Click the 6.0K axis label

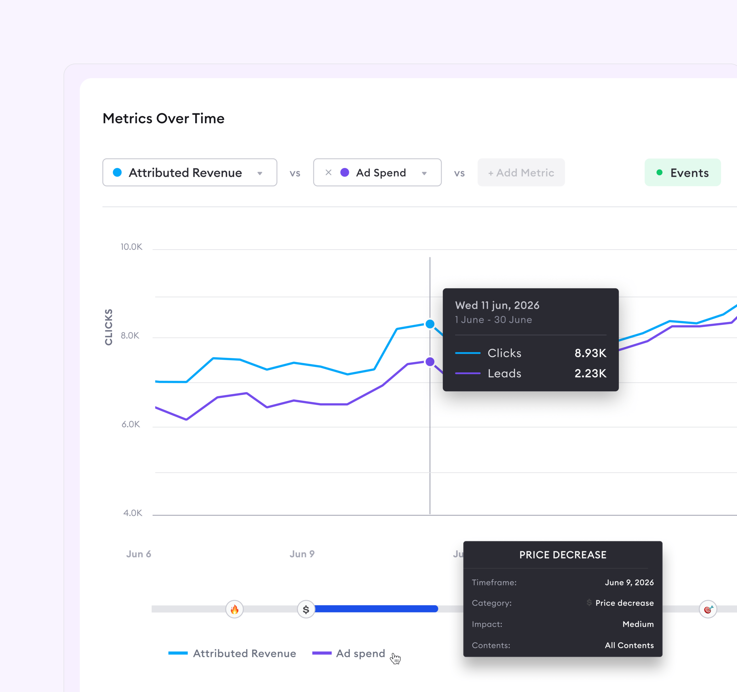pyautogui.click(x=131, y=424)
